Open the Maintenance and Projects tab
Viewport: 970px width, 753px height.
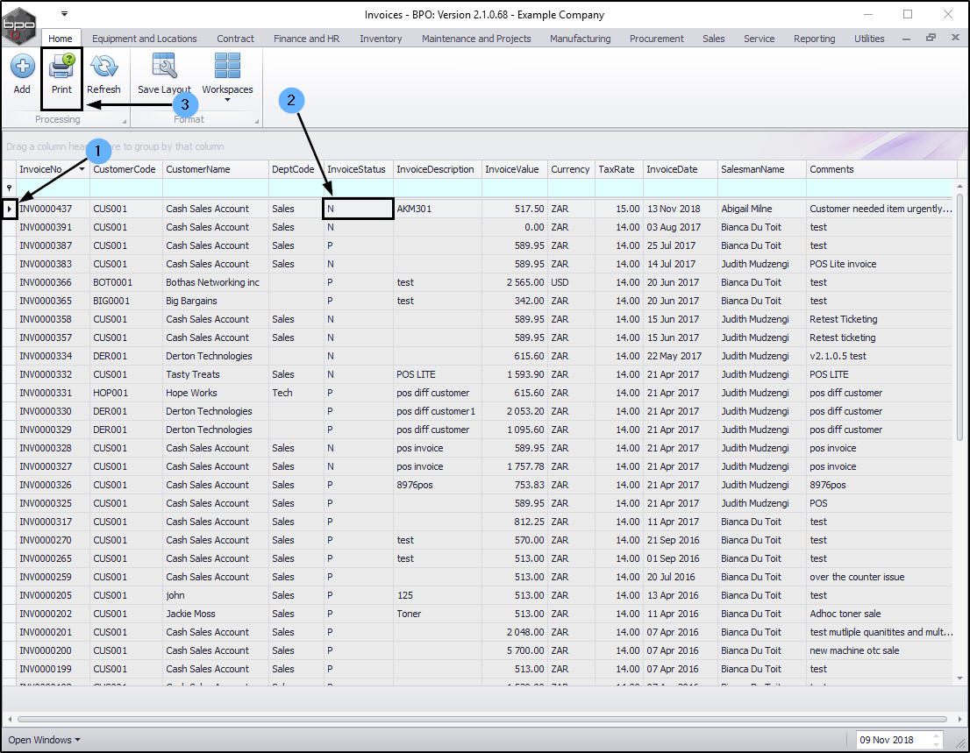(476, 39)
